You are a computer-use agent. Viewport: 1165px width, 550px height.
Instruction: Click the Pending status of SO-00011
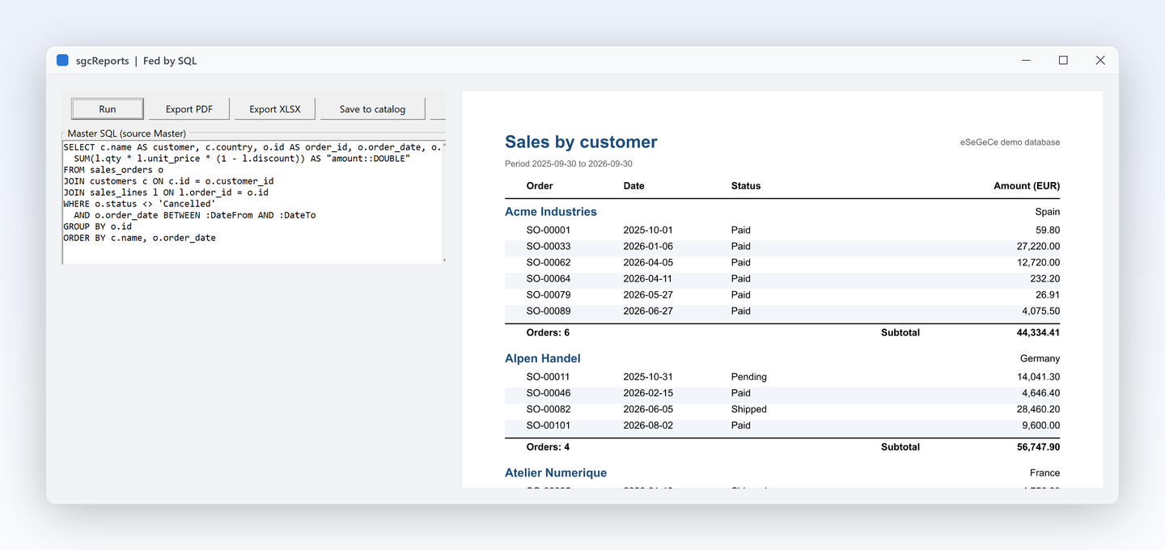[749, 377]
